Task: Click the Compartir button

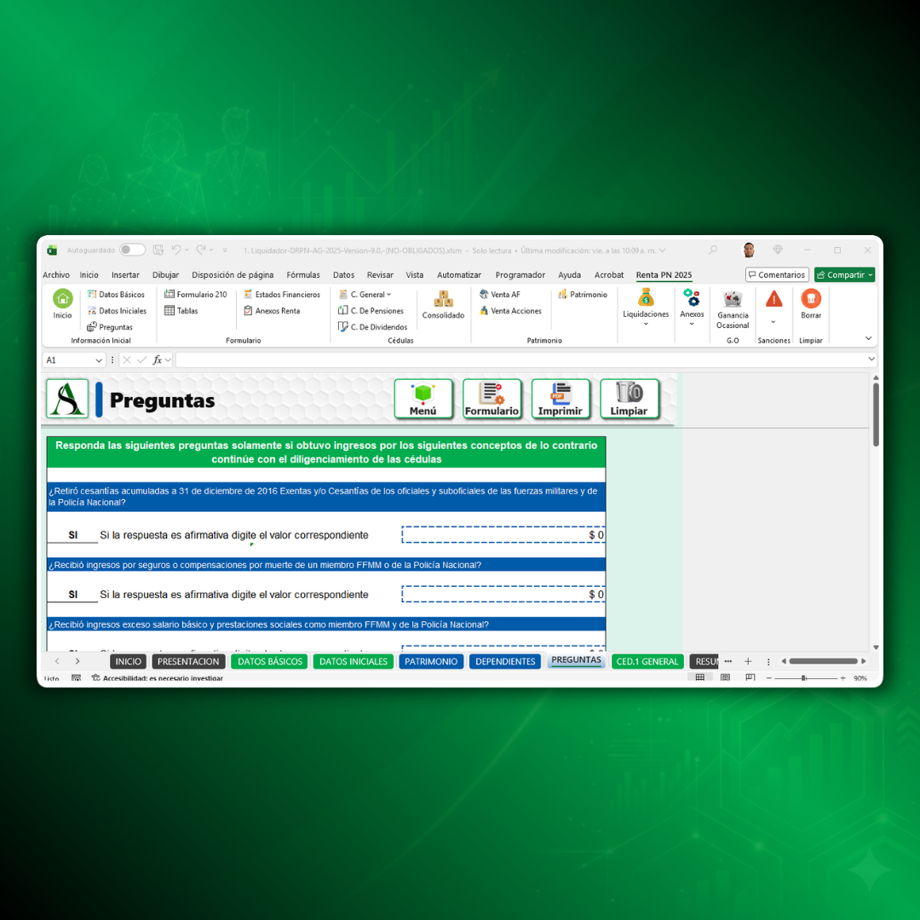Action: (843, 275)
